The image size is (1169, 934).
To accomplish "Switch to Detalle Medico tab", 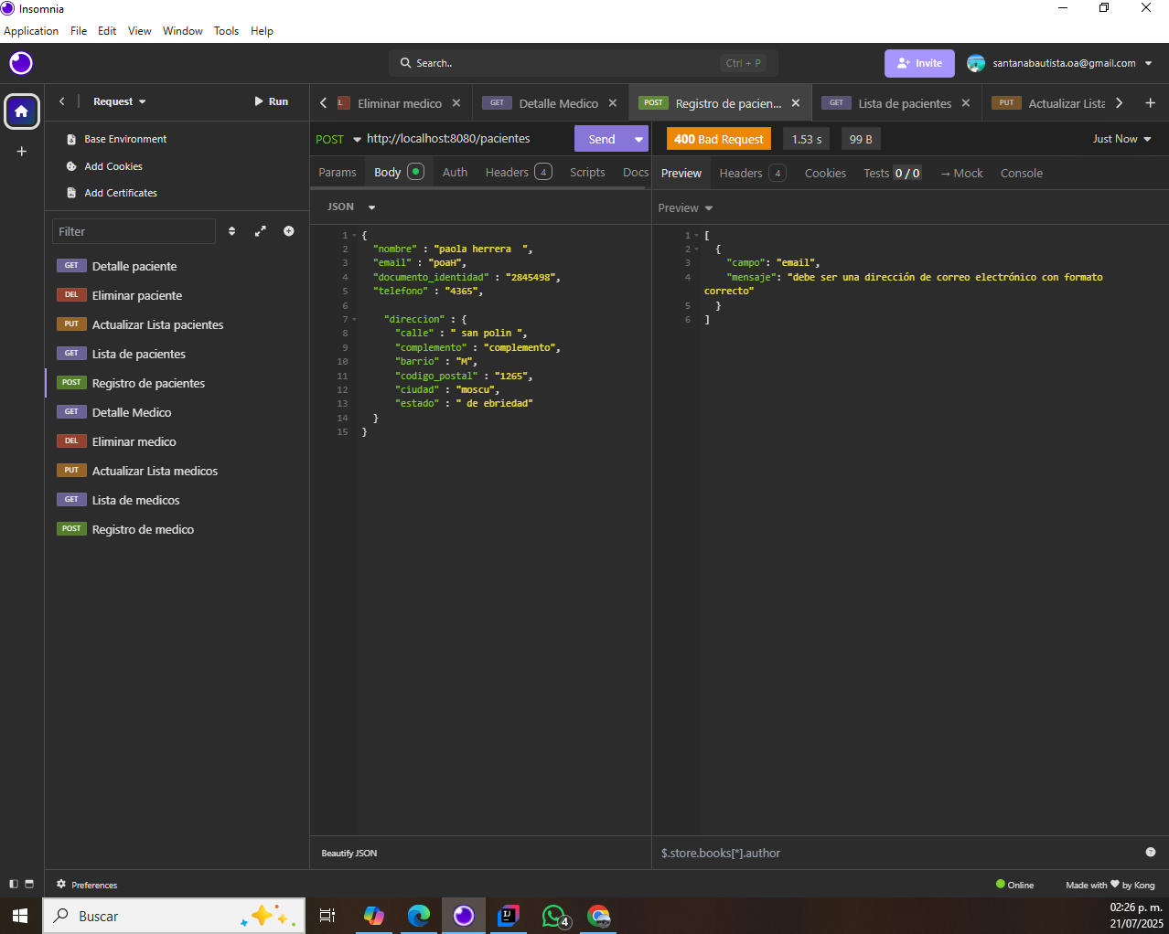I will (550, 103).
